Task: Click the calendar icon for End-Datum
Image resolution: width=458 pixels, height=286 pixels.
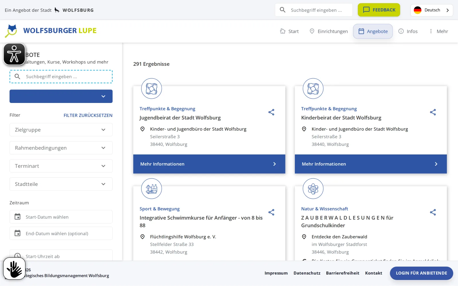Action: coord(17,233)
